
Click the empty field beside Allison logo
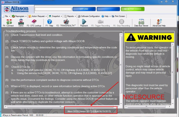[53, 9]
